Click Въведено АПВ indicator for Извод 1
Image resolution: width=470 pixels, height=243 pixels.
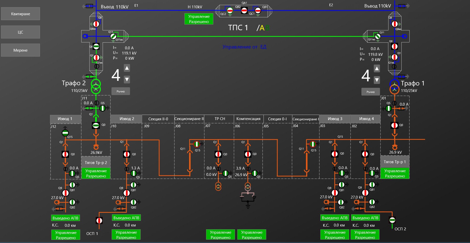coord(66,218)
